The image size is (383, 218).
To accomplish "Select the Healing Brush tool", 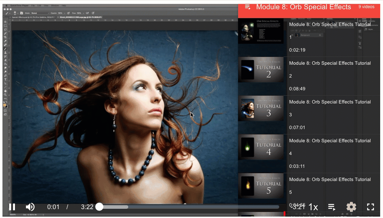I will pos(5,45).
